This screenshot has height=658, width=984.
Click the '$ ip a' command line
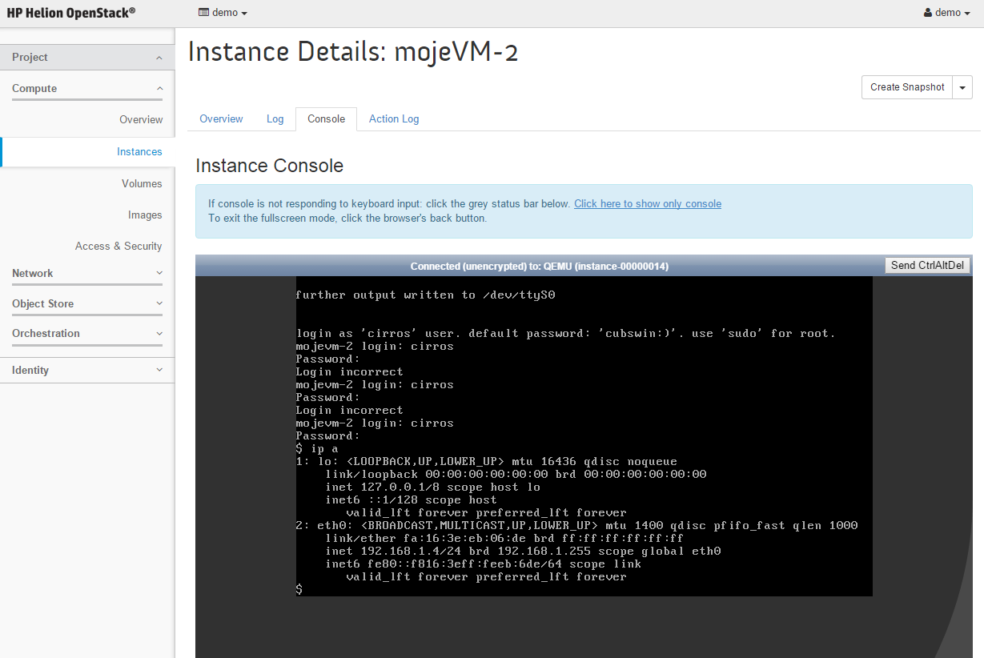coord(317,449)
